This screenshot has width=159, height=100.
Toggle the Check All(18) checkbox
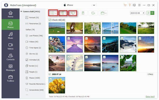(x=50, y=20)
